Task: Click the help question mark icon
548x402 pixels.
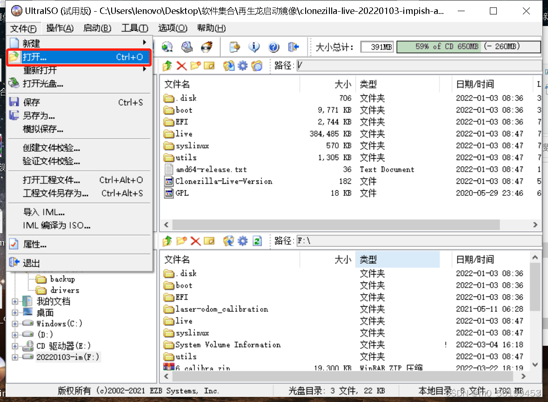Action: [x=274, y=47]
